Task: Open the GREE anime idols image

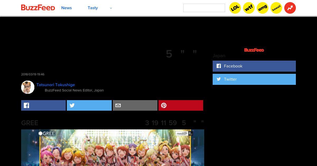Action: point(113,148)
